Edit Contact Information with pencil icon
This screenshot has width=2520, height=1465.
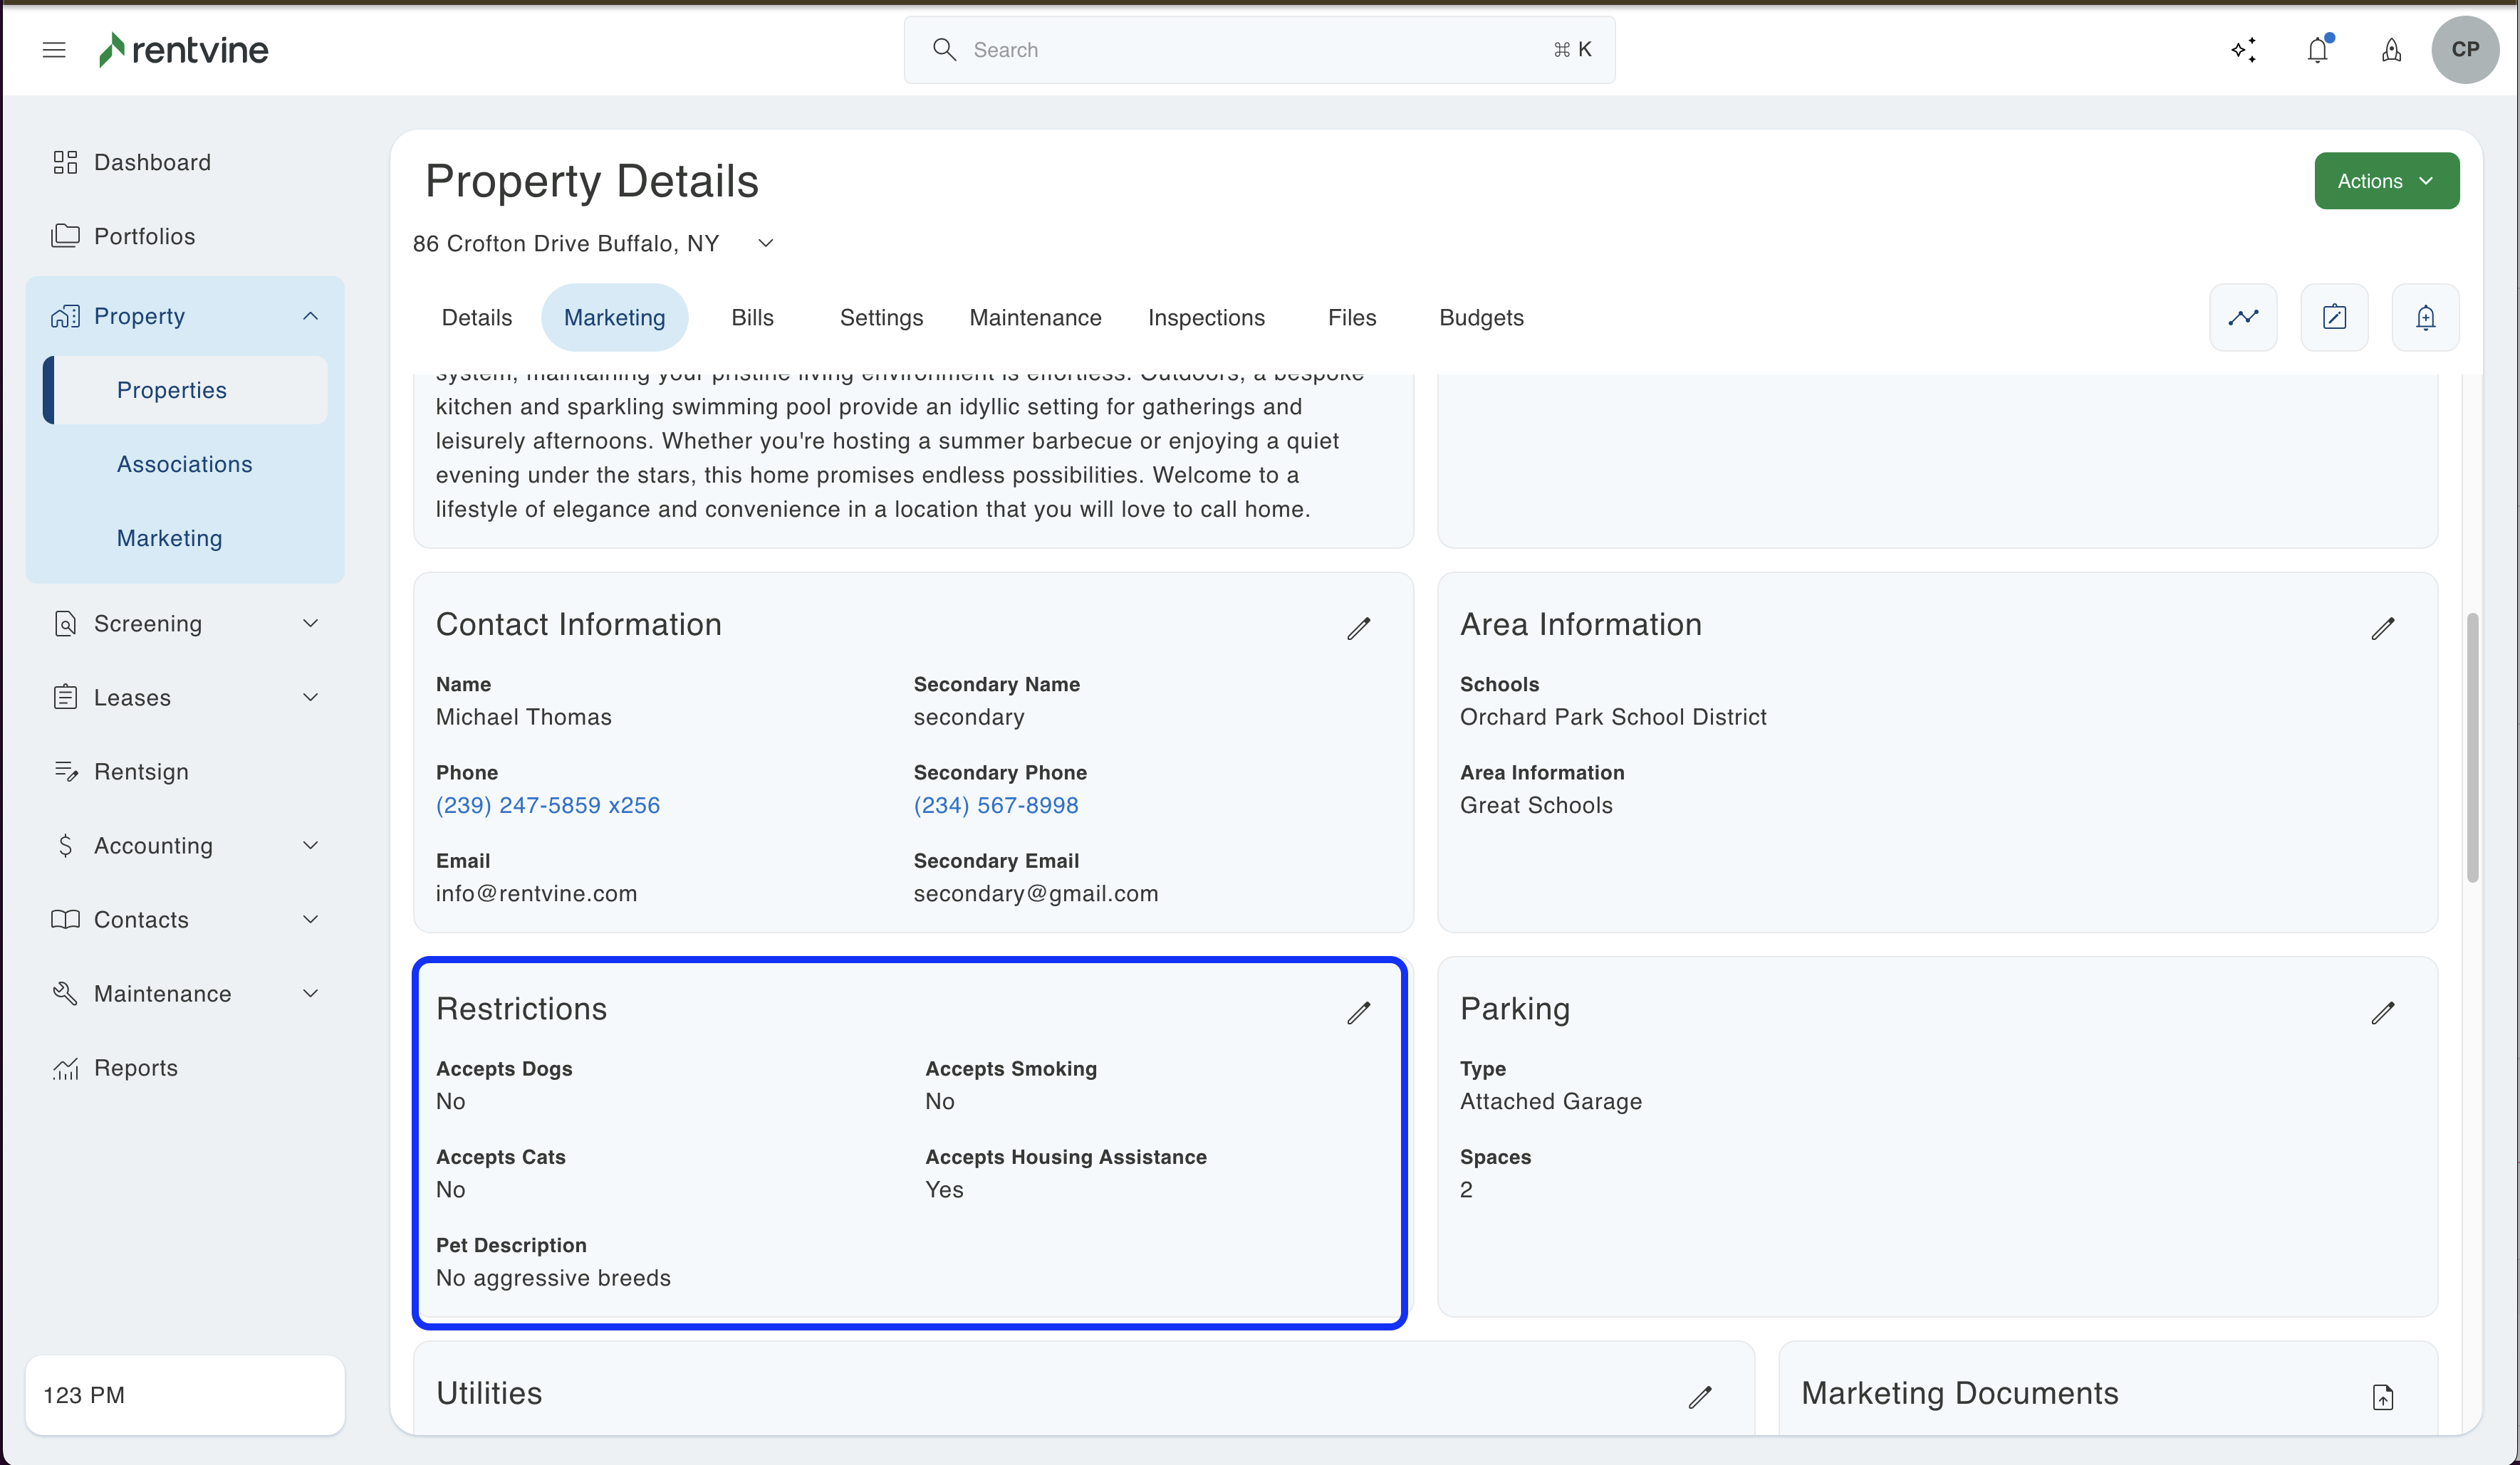(x=1358, y=628)
